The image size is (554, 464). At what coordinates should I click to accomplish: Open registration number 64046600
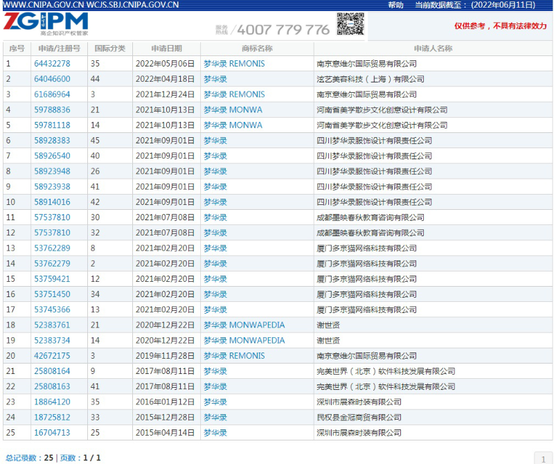click(52, 79)
